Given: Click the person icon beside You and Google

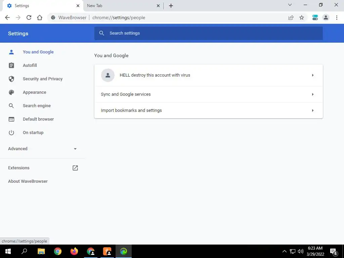Looking at the screenshot, I should 11,52.
